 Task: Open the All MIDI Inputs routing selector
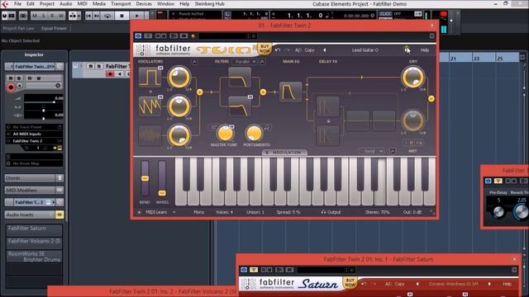coord(34,134)
